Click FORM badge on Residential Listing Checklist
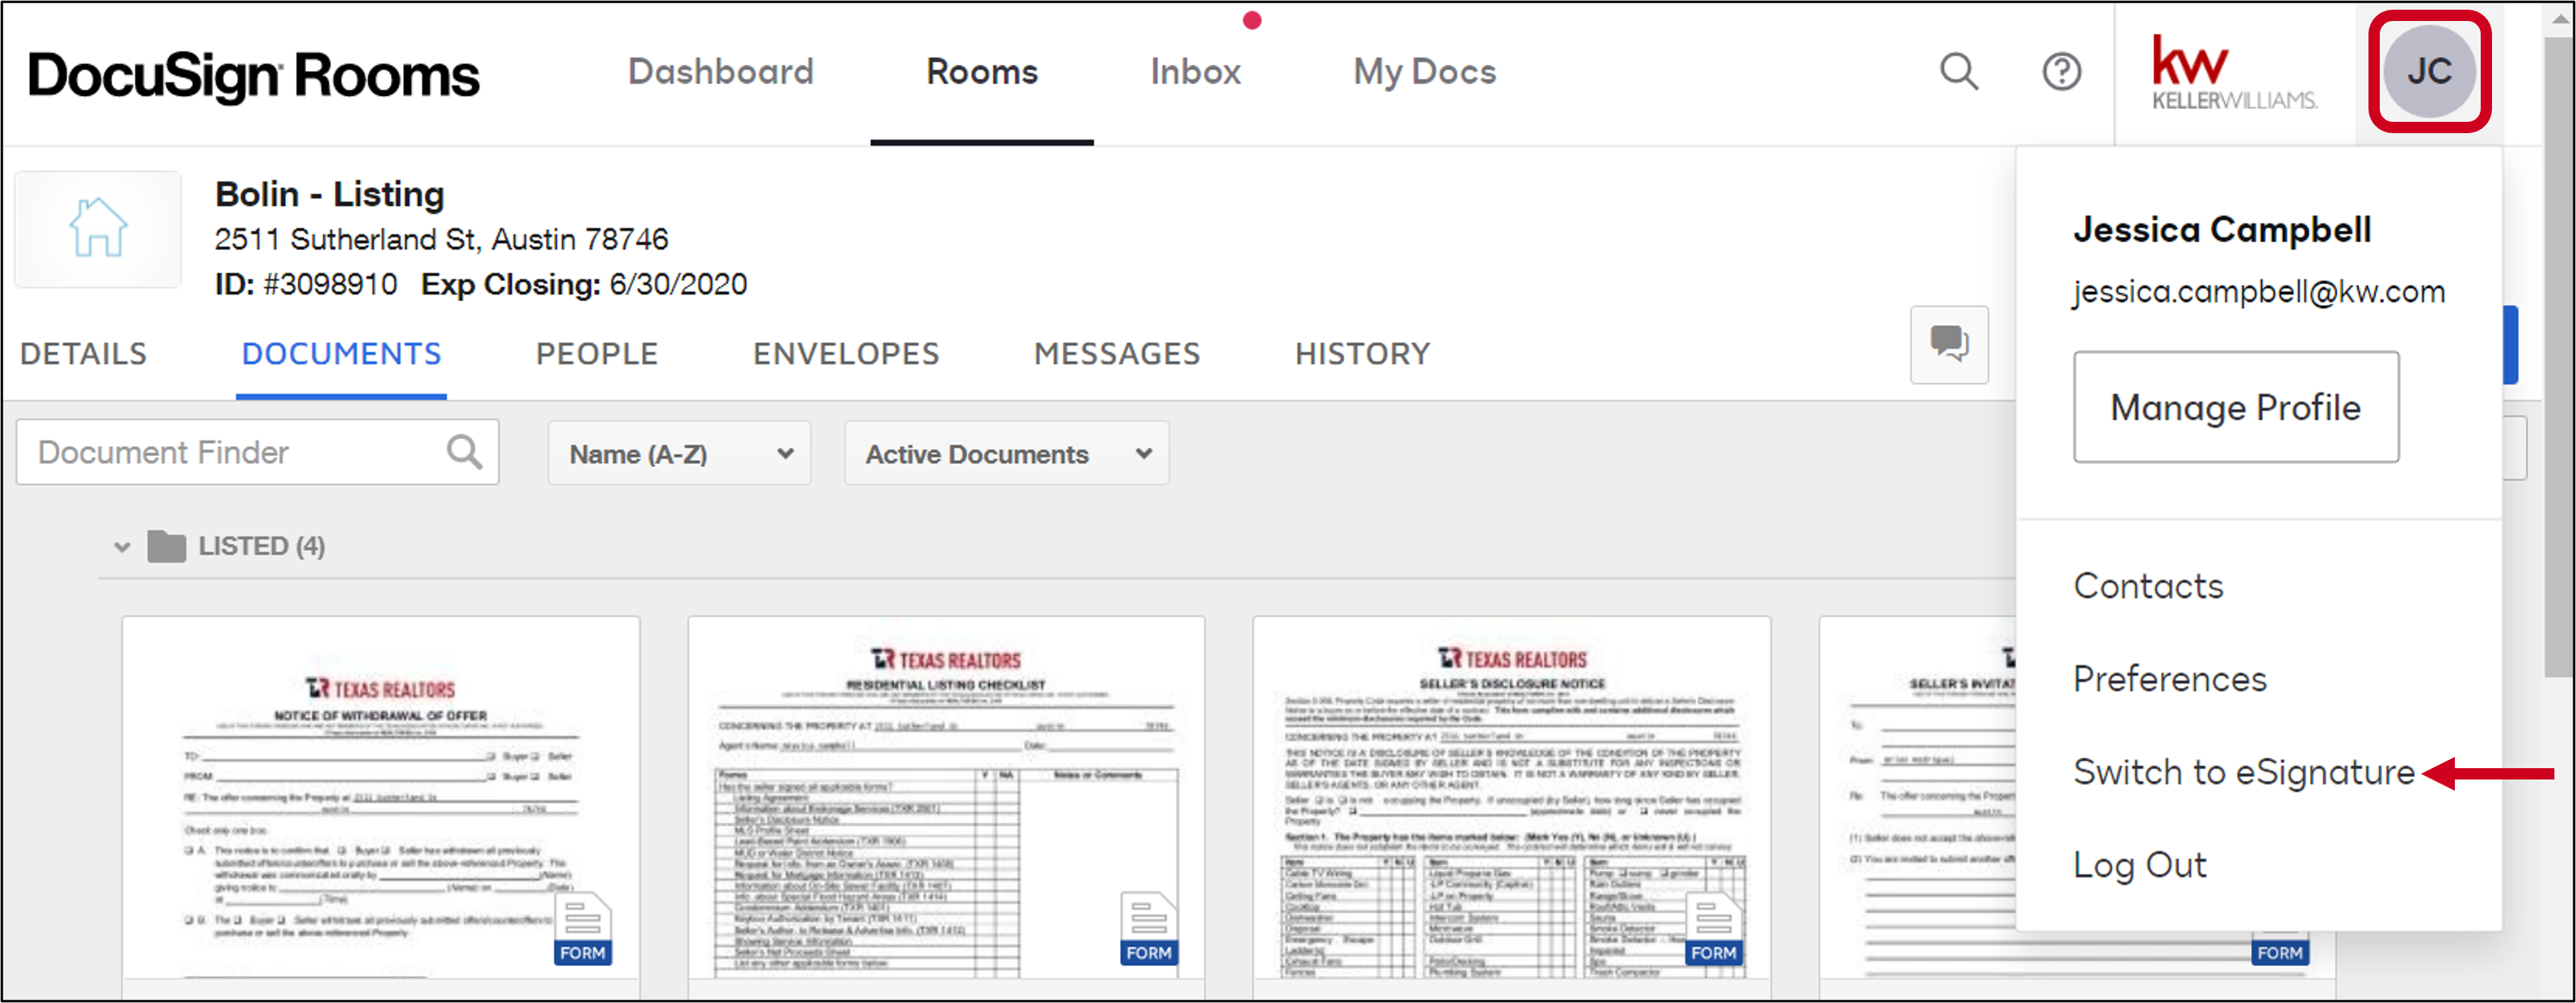The height and width of the screenshot is (1003, 2576). [1148, 929]
